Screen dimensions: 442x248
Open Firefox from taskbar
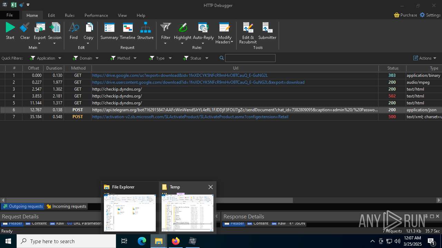point(176,241)
